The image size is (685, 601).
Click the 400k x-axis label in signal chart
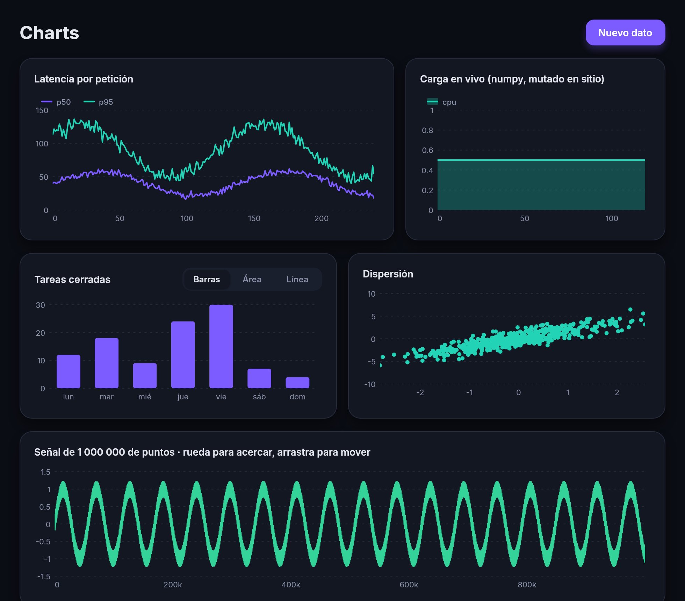291,585
